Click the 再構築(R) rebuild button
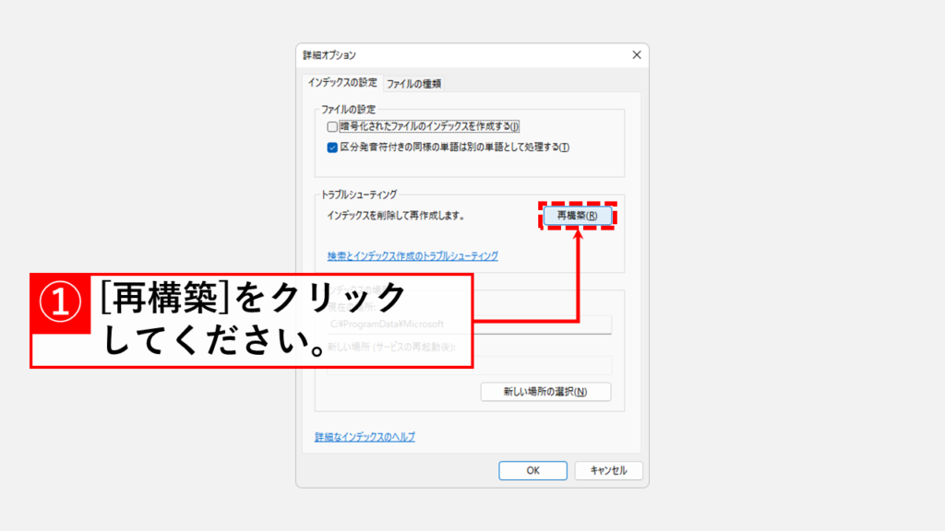The height and width of the screenshot is (531, 945). click(x=577, y=216)
